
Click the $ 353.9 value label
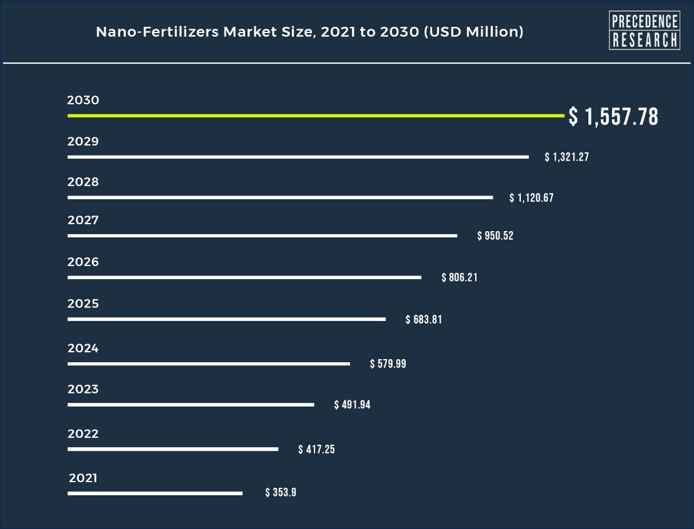click(281, 493)
